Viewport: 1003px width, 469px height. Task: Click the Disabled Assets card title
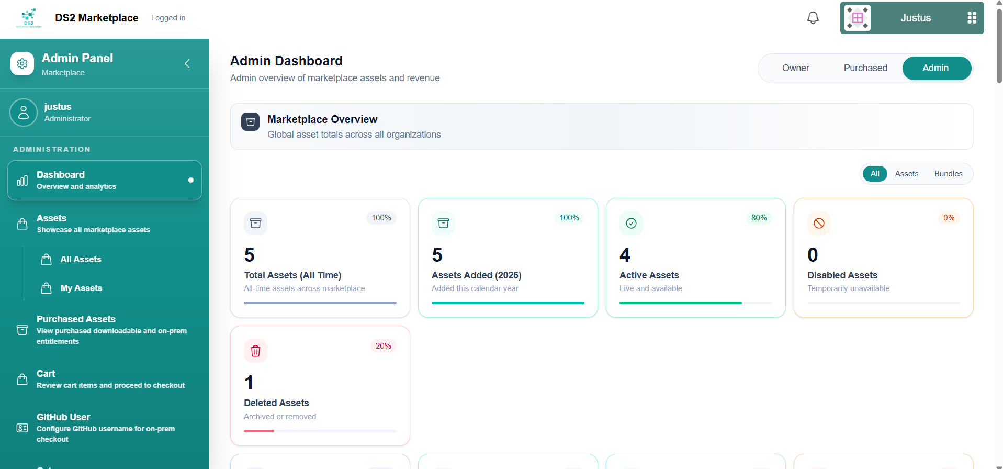pos(842,275)
